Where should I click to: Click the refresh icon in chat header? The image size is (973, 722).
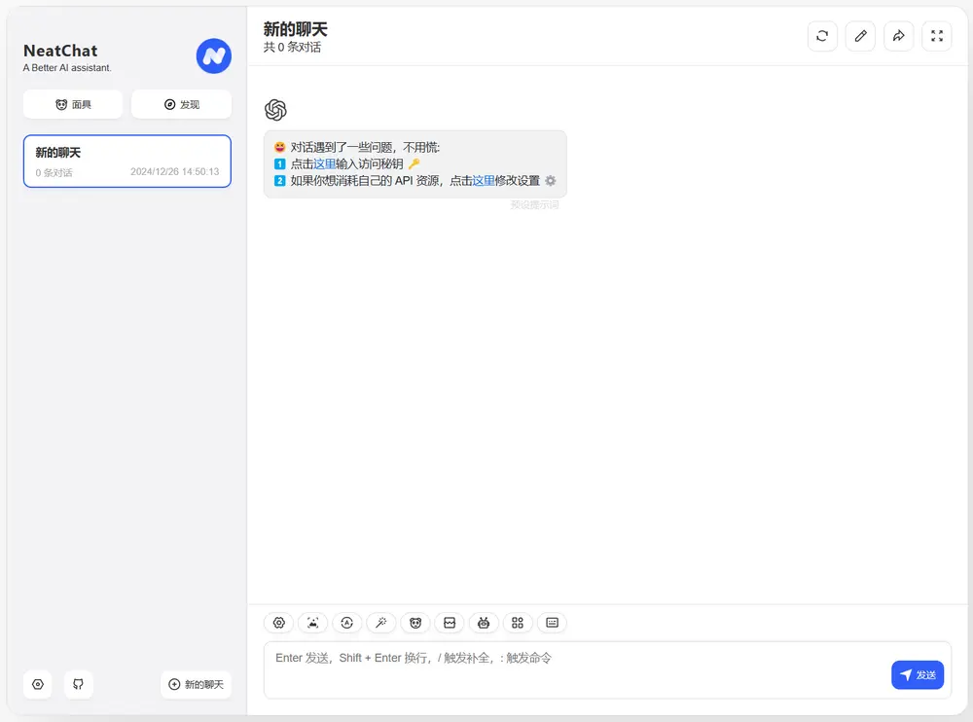(822, 36)
